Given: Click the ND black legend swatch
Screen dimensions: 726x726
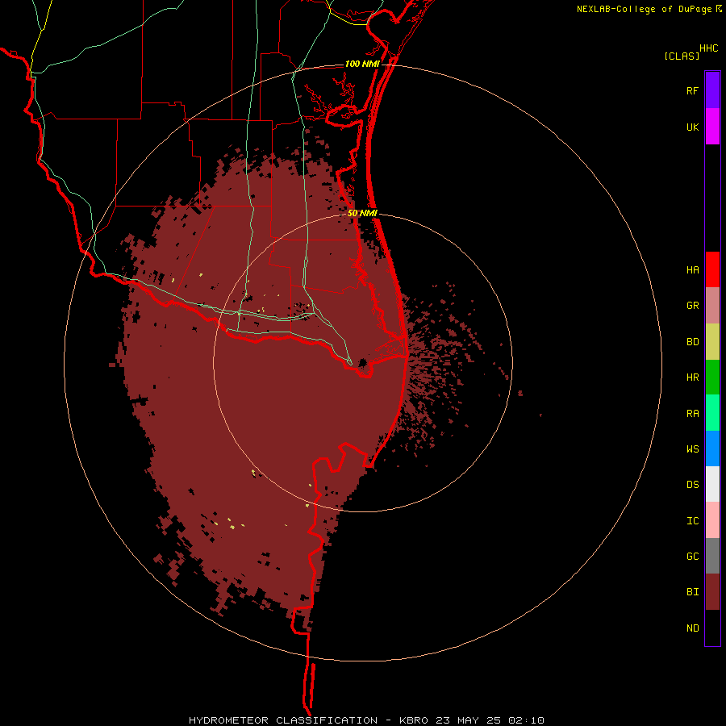Looking at the screenshot, I should [x=712, y=628].
